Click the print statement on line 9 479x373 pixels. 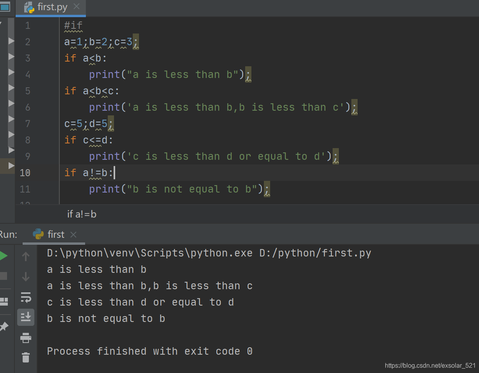[214, 156]
